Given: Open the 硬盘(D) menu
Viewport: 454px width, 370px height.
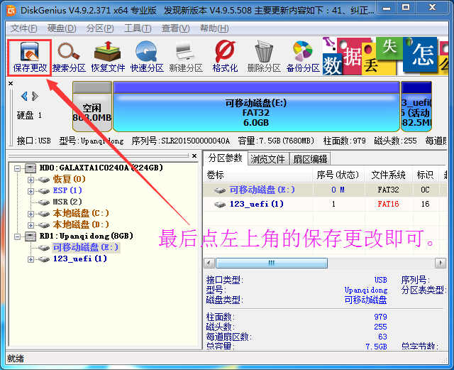Looking at the screenshot, I should 62,28.
